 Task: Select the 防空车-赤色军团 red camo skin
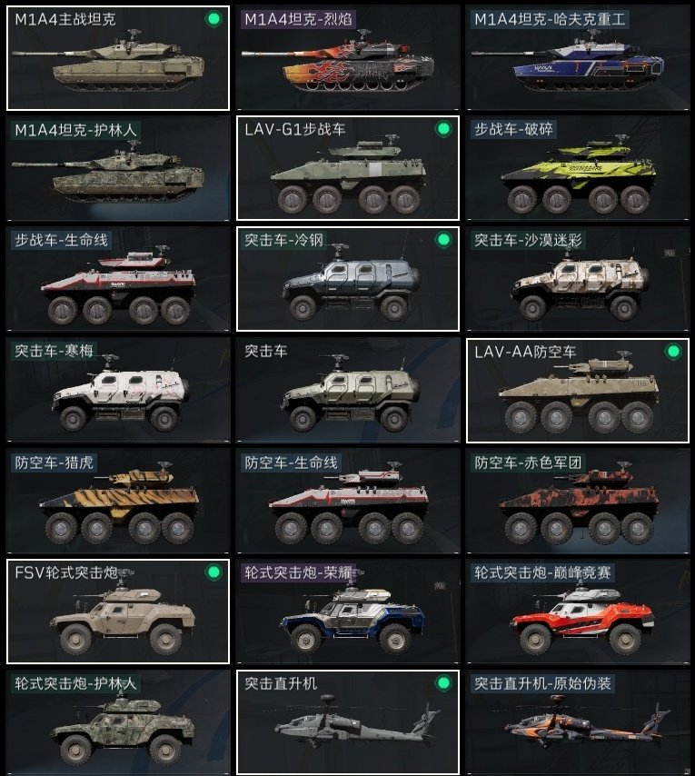[578, 501]
